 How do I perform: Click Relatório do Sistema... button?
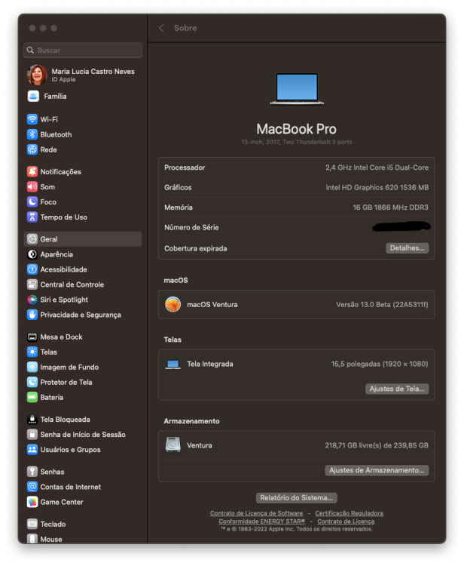coord(297,498)
